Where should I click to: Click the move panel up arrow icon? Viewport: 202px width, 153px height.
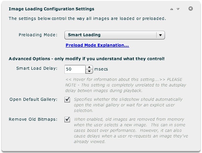(x=171, y=9)
